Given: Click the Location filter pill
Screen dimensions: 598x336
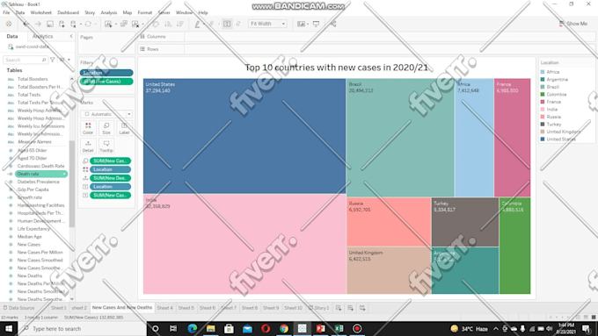Looking at the screenshot, I should click(x=106, y=73).
